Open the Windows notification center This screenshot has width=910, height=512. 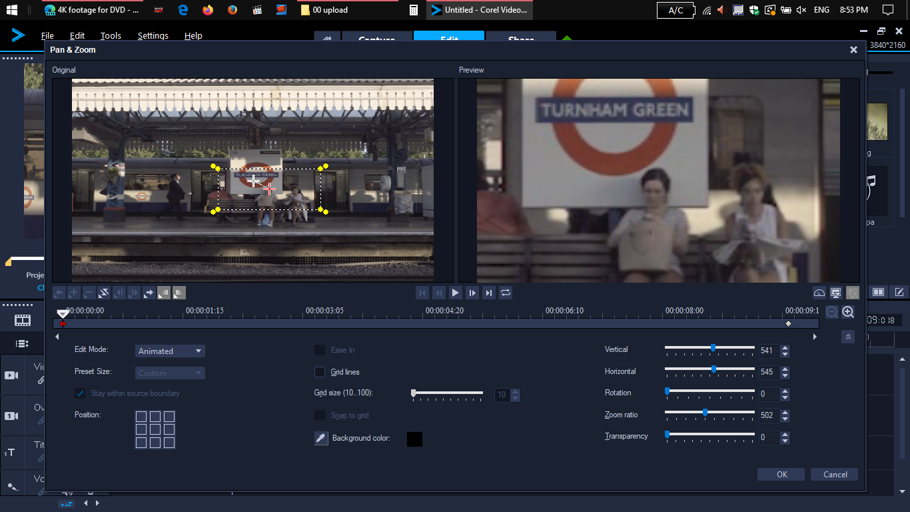click(887, 10)
